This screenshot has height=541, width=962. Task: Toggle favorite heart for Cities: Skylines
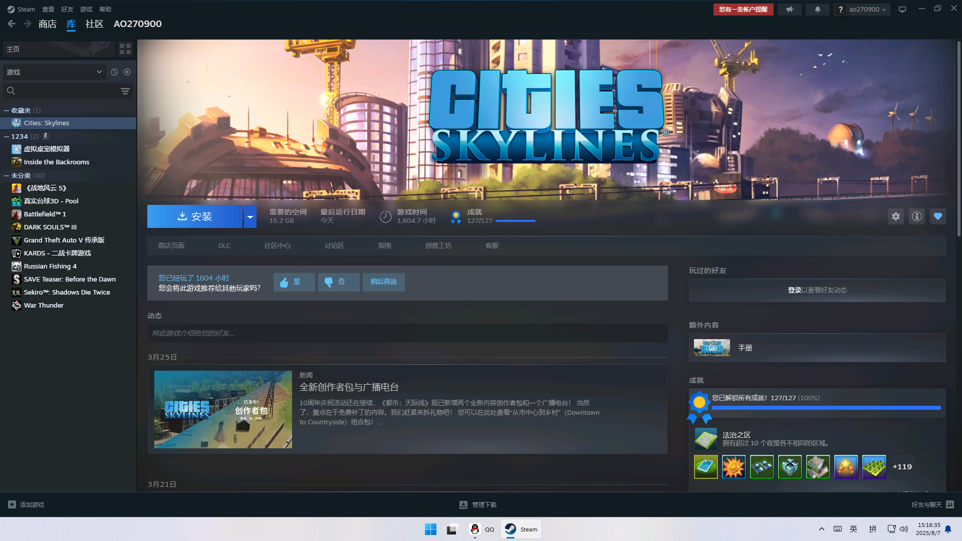point(938,216)
